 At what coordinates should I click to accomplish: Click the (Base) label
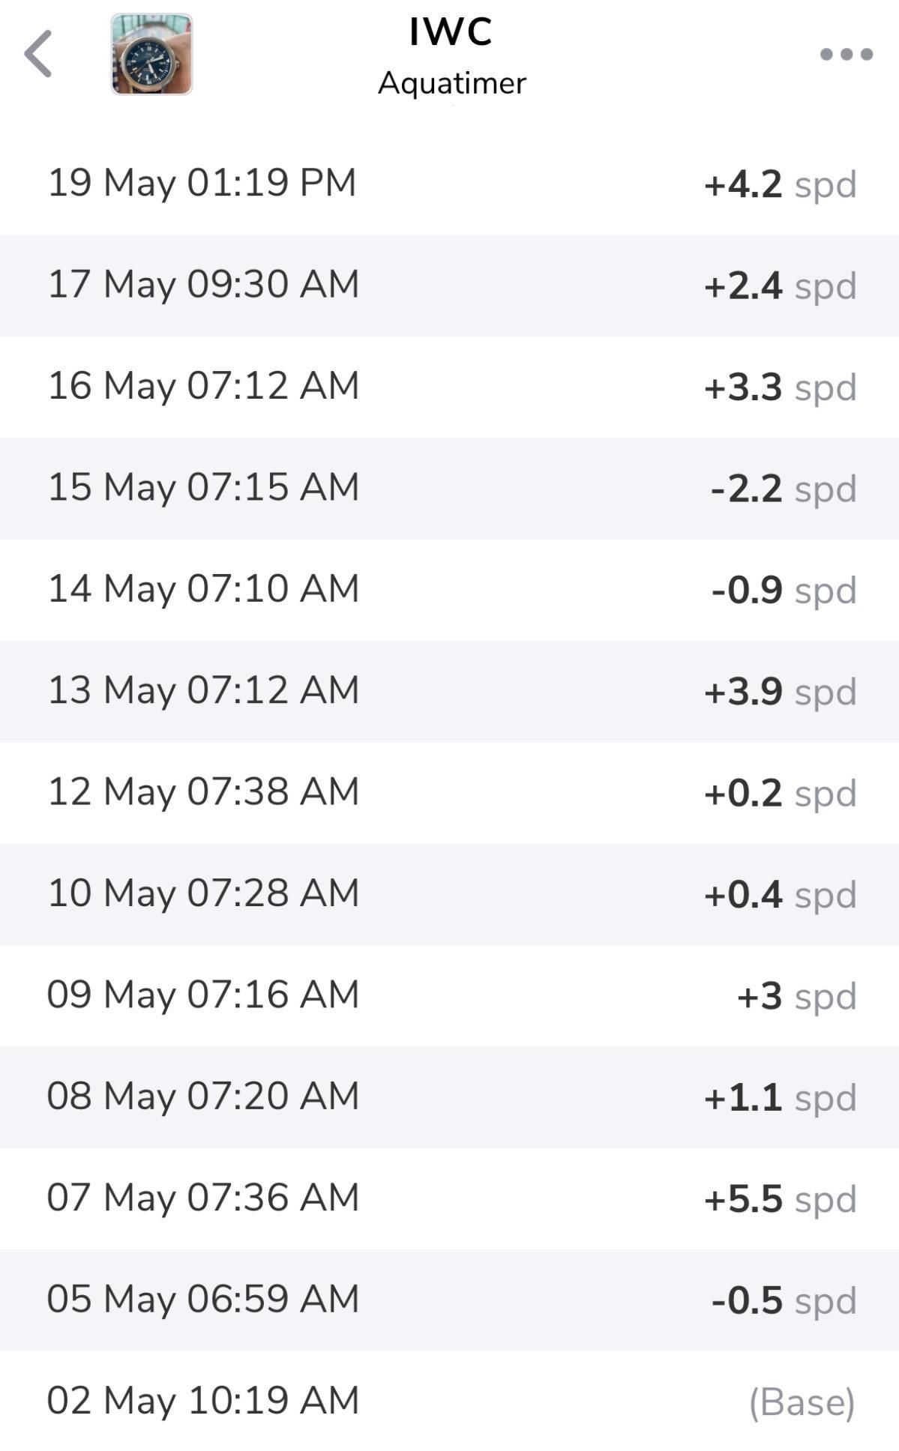[x=802, y=1402]
